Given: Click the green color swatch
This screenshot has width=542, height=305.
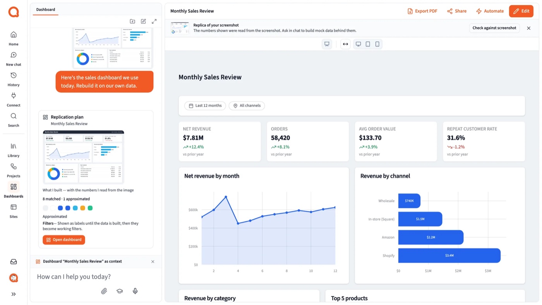Looking at the screenshot, I should [90, 208].
